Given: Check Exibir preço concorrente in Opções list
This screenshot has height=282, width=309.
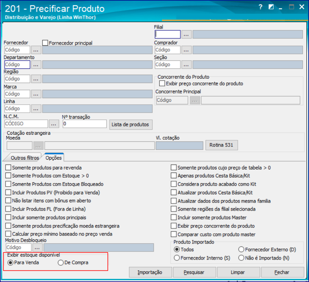Looking at the screenshot, I should pyautogui.click(x=173, y=226).
